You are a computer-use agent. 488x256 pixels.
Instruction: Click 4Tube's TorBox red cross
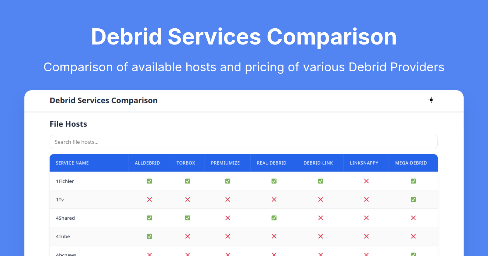point(188,236)
